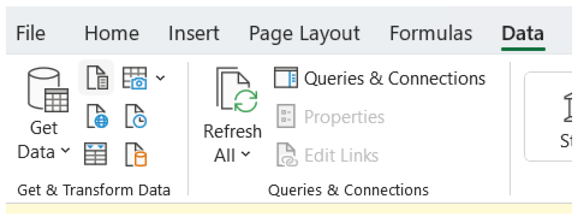The width and height of the screenshot is (578, 220).
Task: Select the Page Layout tab
Action: point(304,34)
